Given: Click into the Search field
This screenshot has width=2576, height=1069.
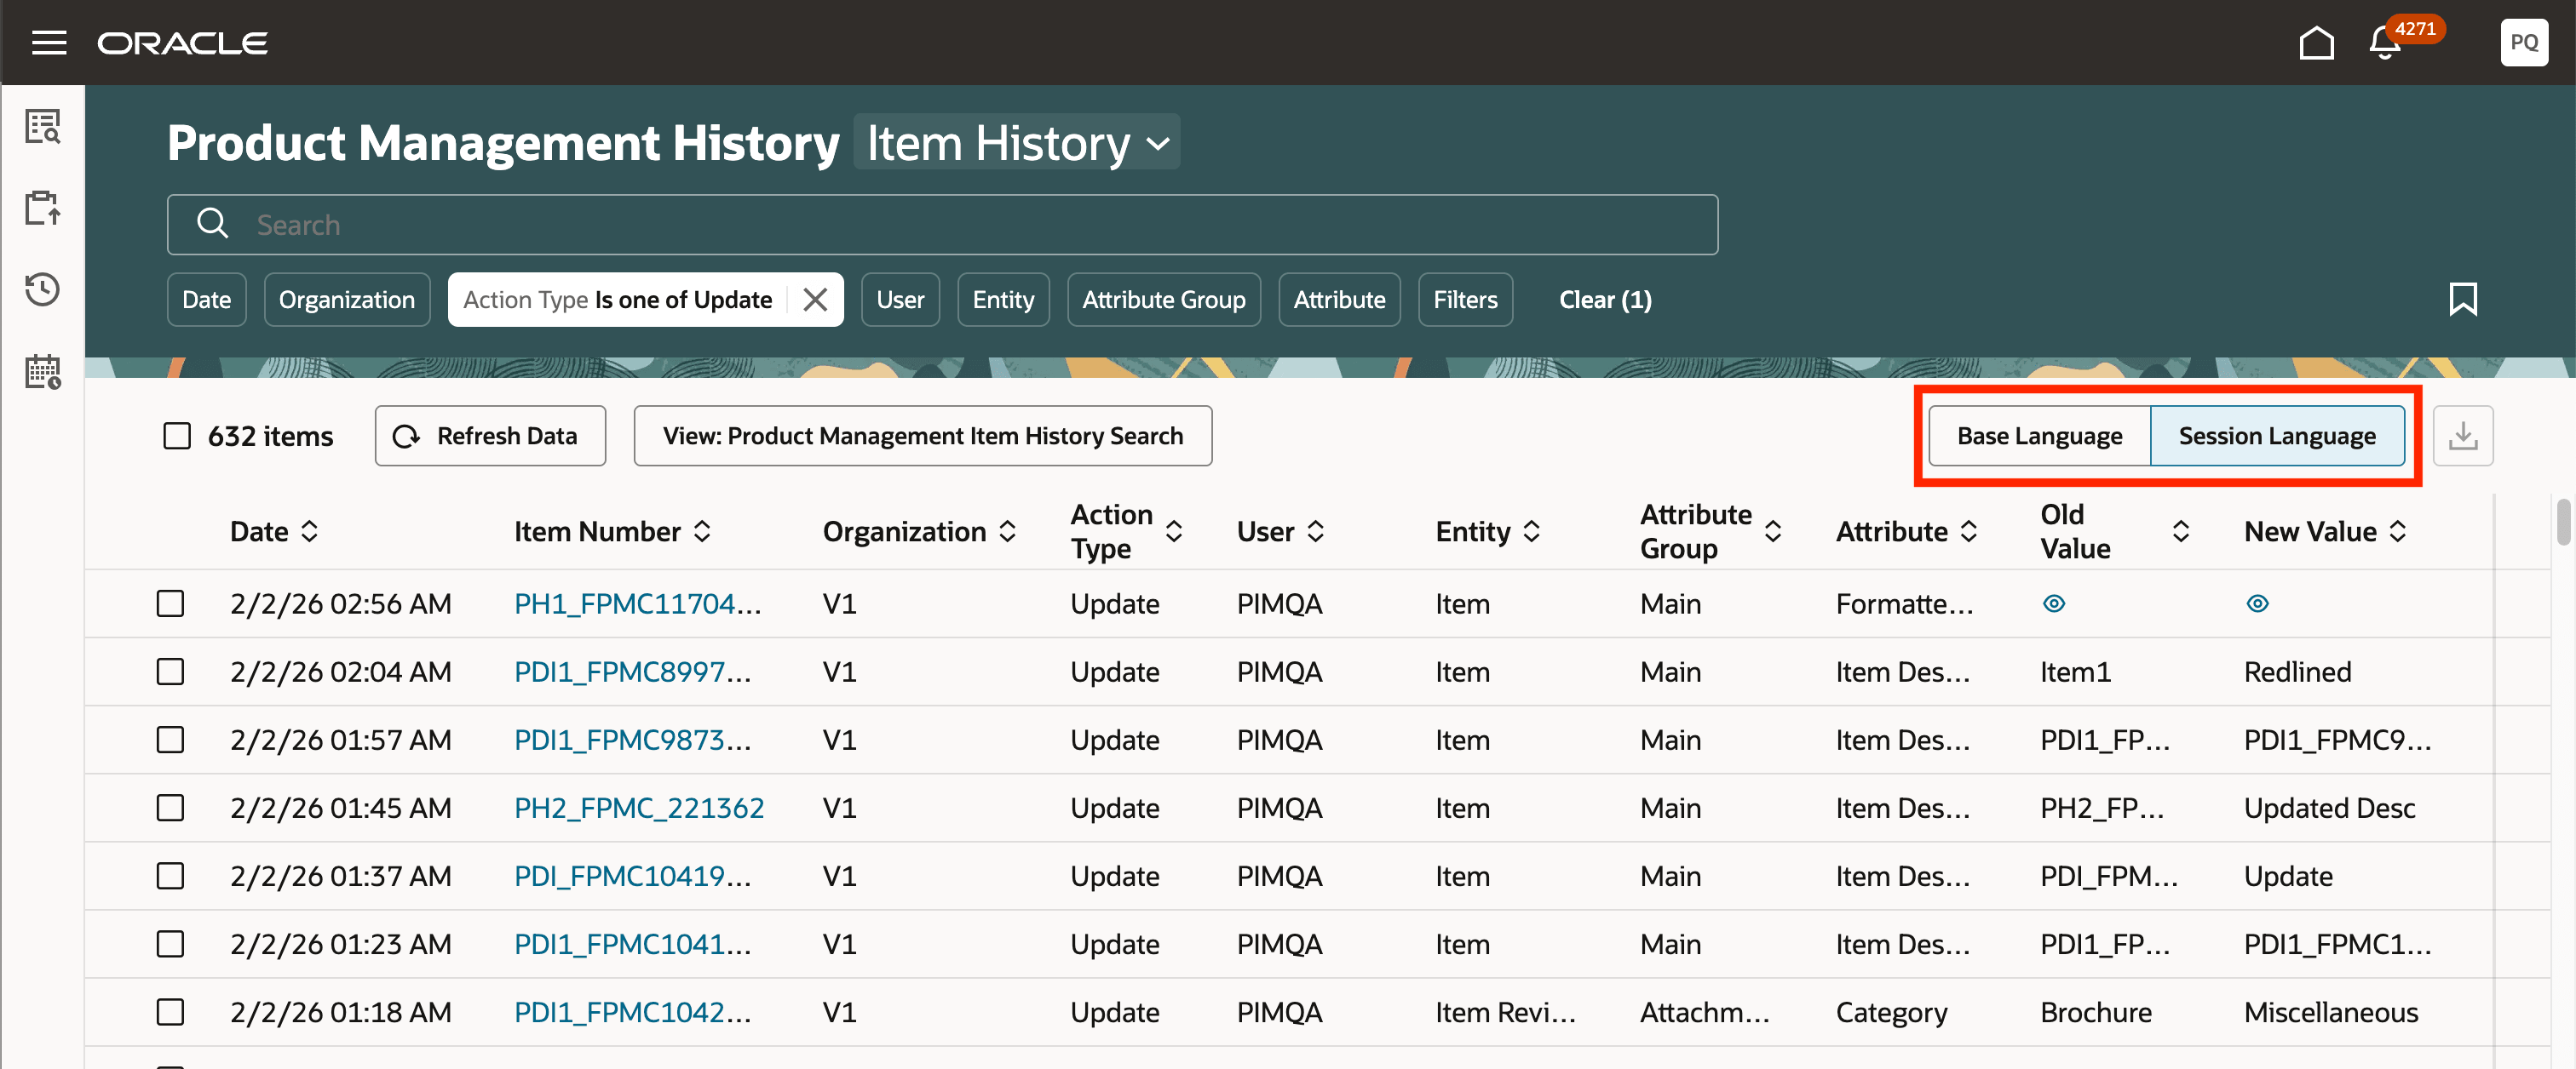Looking at the screenshot, I should (x=940, y=225).
